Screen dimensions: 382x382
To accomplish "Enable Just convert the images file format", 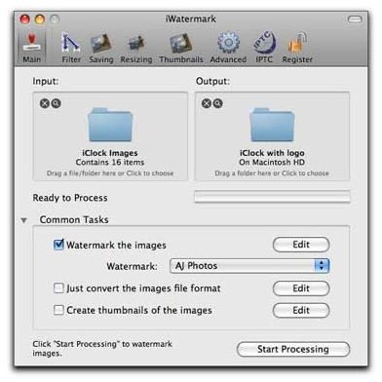I will click(x=58, y=287).
